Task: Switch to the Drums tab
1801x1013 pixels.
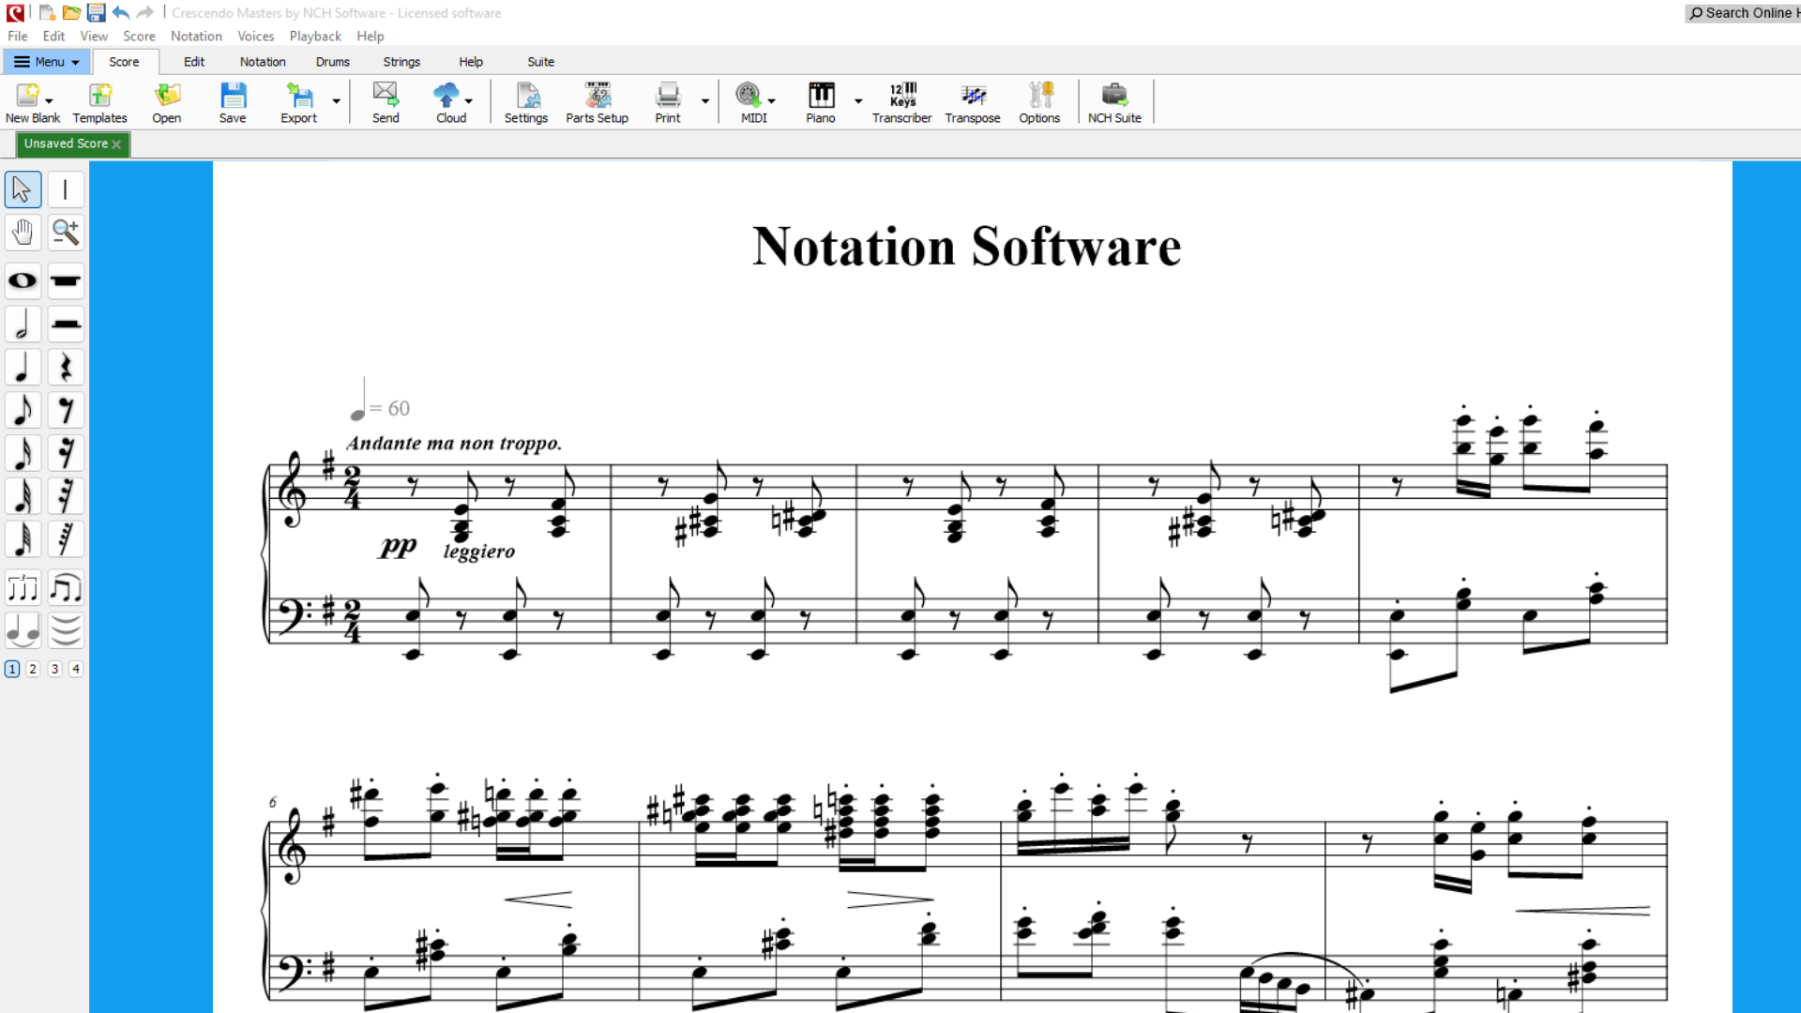Action: (x=332, y=62)
